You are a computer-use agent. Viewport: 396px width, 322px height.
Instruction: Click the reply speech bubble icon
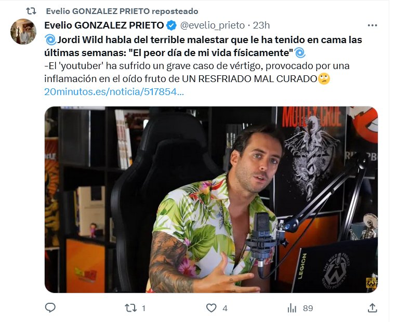[x=50, y=307]
